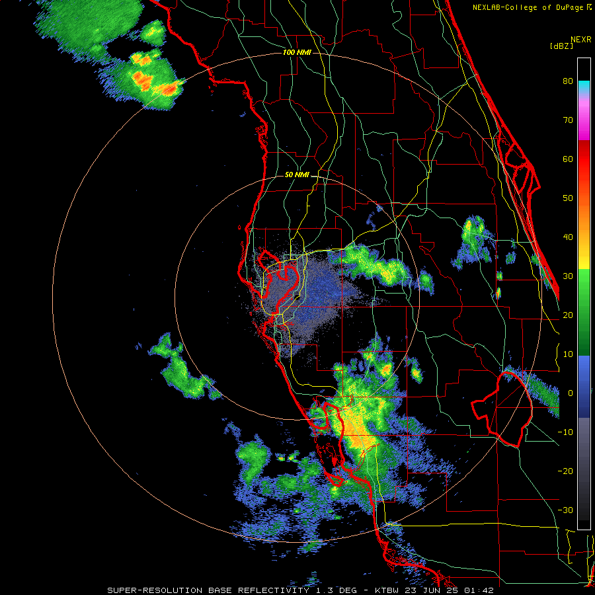This screenshot has width=595, height=595.
Task: Click the 40 value on the dBZ scale
Action: click(x=568, y=237)
